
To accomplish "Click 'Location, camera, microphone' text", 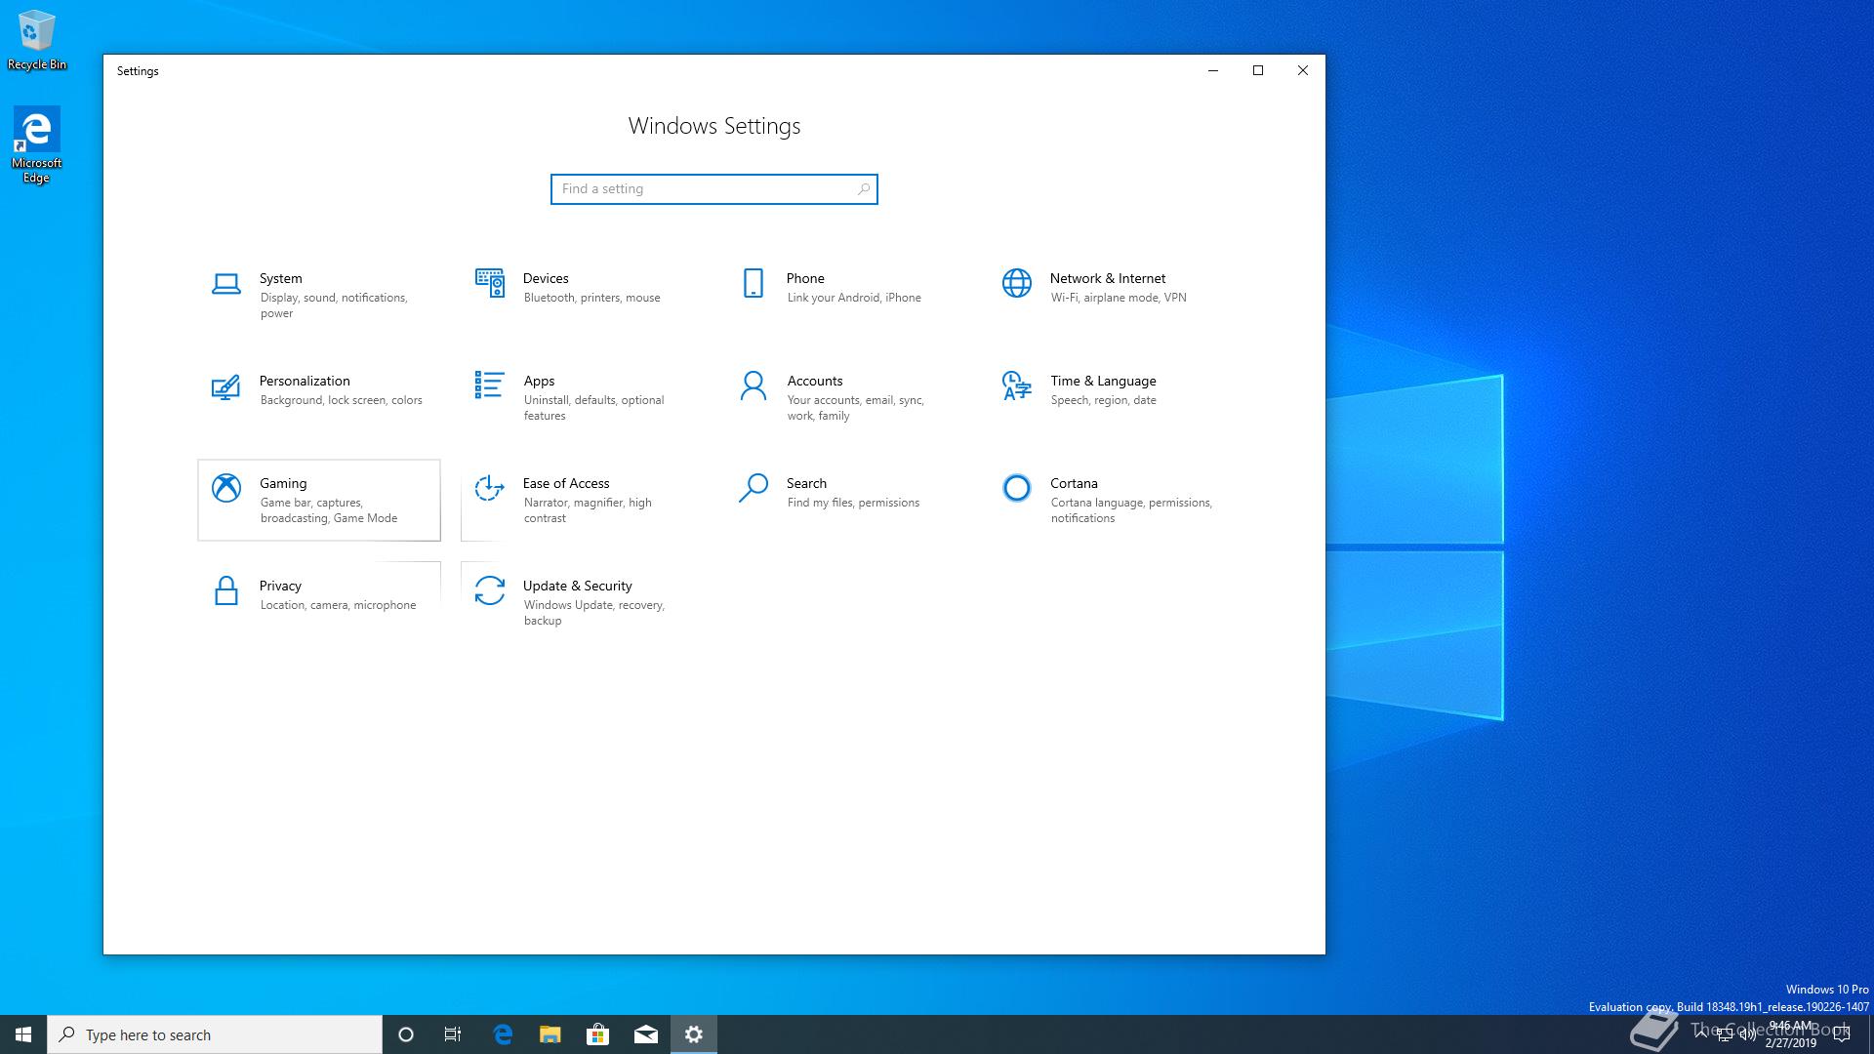I will point(338,605).
